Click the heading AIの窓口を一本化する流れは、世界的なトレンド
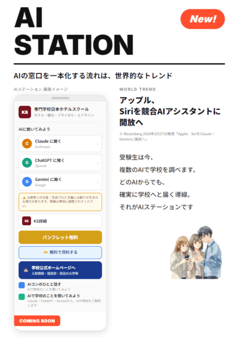This screenshot has width=238, height=337. [x=93, y=76]
